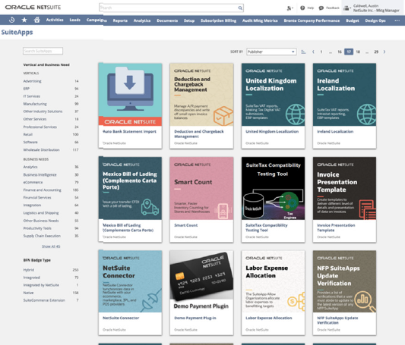
Task: Click the global search magnifier icon
Action: click(240, 8)
